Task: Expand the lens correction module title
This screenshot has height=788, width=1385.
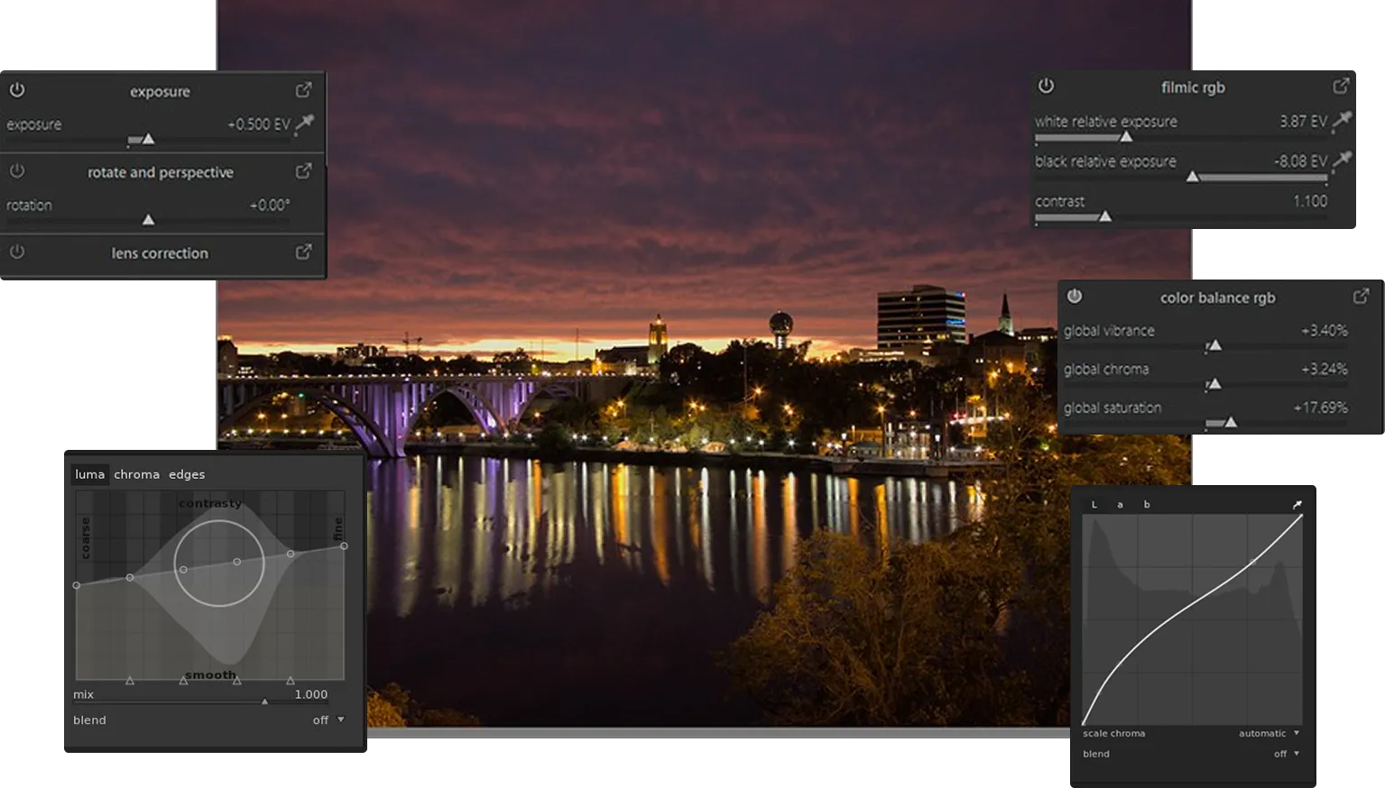Action: [x=160, y=253]
